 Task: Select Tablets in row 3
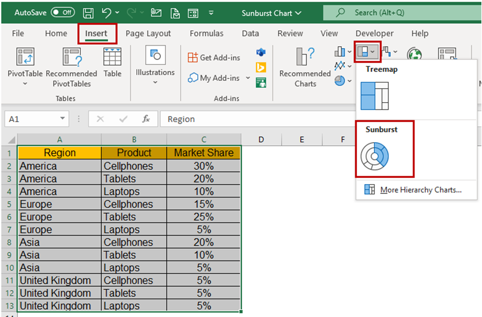point(134,179)
